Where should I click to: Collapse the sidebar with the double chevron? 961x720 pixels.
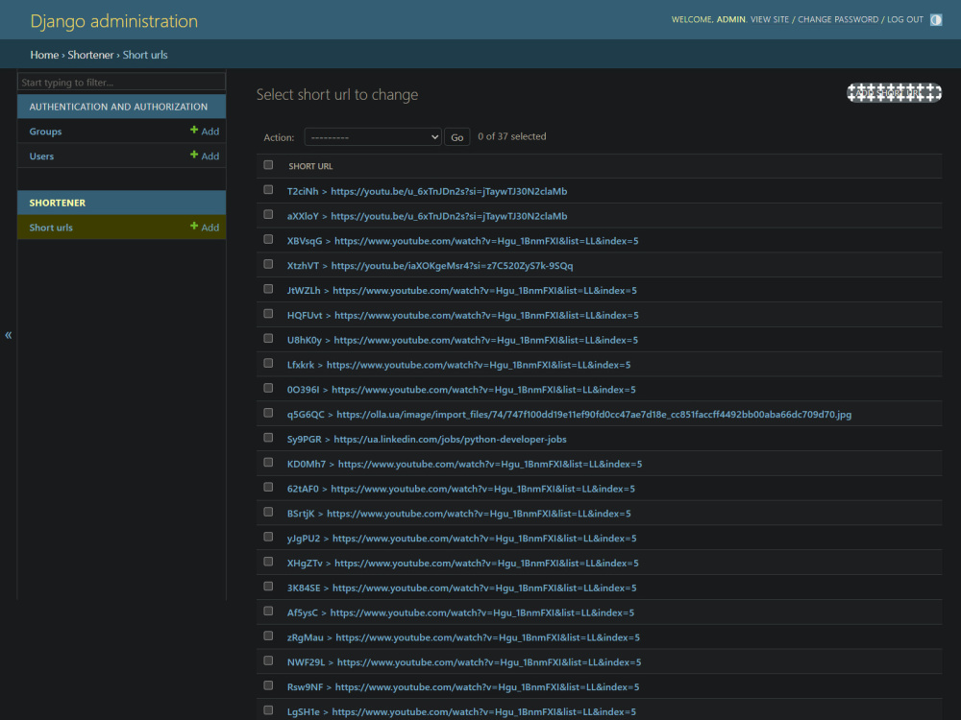8,335
